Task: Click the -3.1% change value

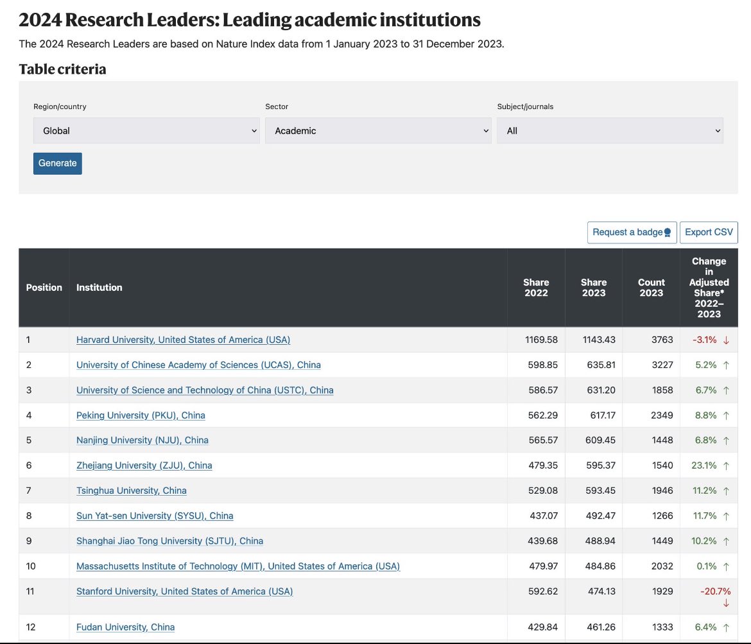Action: [705, 340]
